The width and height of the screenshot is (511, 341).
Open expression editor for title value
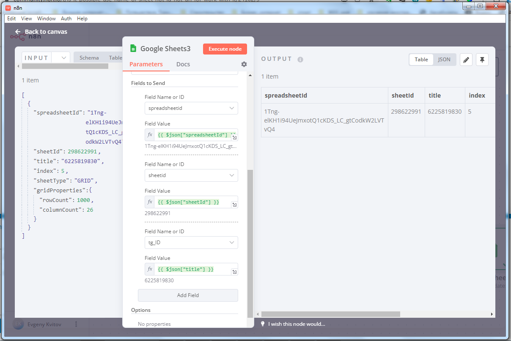(234, 272)
